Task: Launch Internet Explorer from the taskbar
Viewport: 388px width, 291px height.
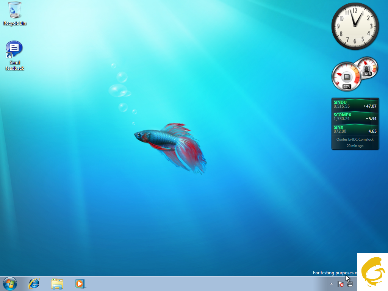Action: 34,283
